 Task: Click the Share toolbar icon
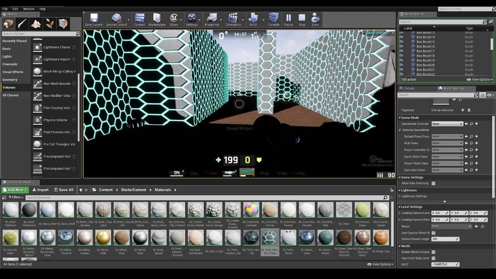click(x=174, y=20)
